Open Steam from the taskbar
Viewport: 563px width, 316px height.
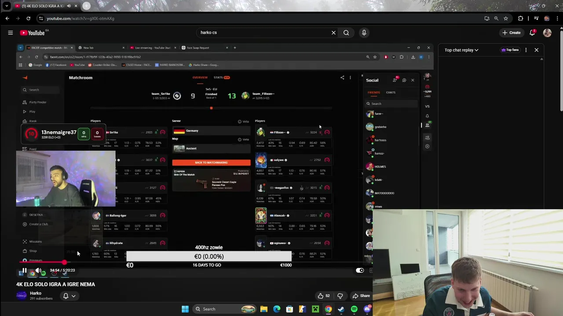click(341, 309)
